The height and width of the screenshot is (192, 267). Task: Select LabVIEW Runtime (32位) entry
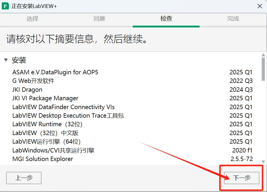coord(132,124)
